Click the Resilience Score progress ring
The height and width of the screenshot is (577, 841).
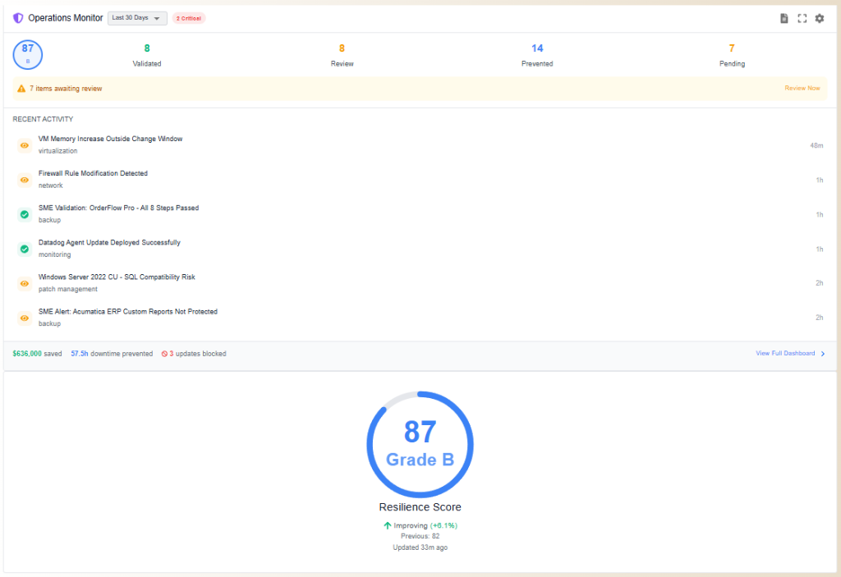click(420, 443)
